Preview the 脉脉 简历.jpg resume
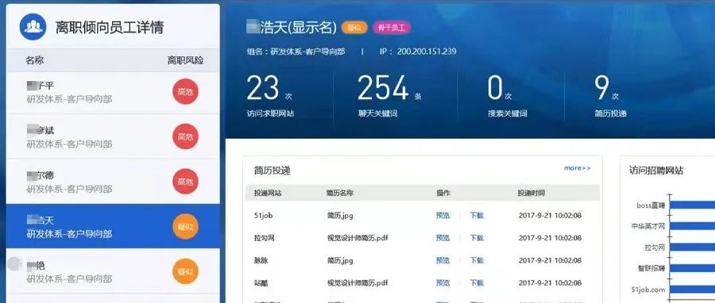This screenshot has width=715, height=303. click(x=443, y=260)
